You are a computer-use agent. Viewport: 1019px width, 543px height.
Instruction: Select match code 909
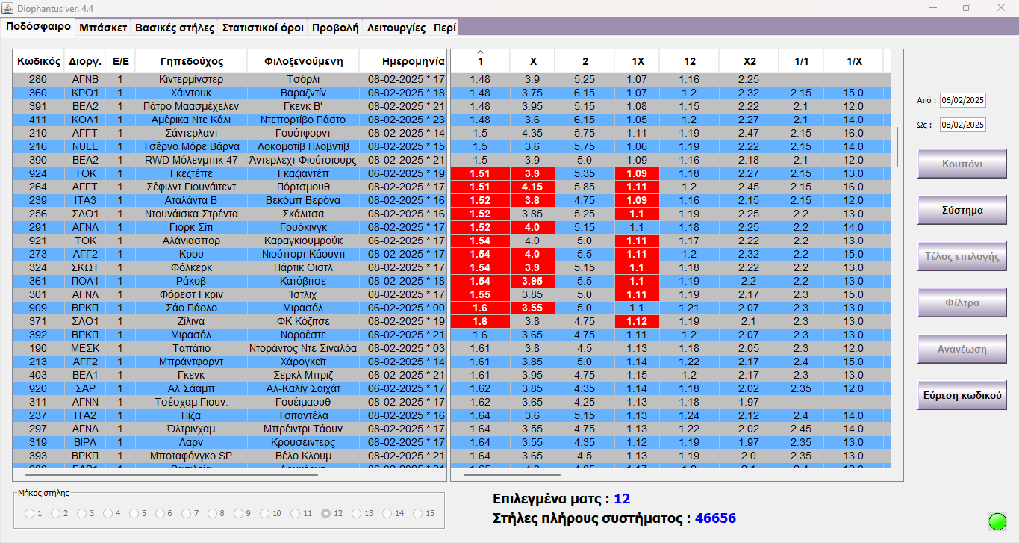(x=39, y=308)
